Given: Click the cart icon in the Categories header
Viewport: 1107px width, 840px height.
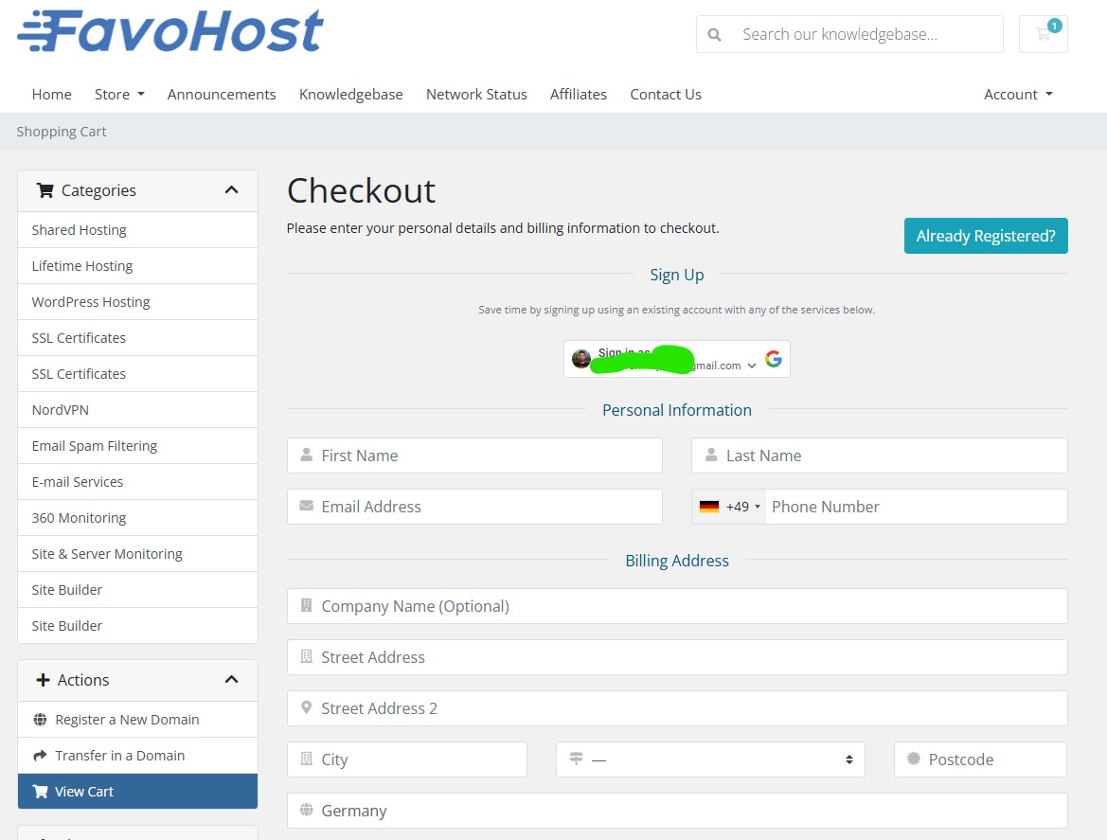Looking at the screenshot, I should [44, 190].
